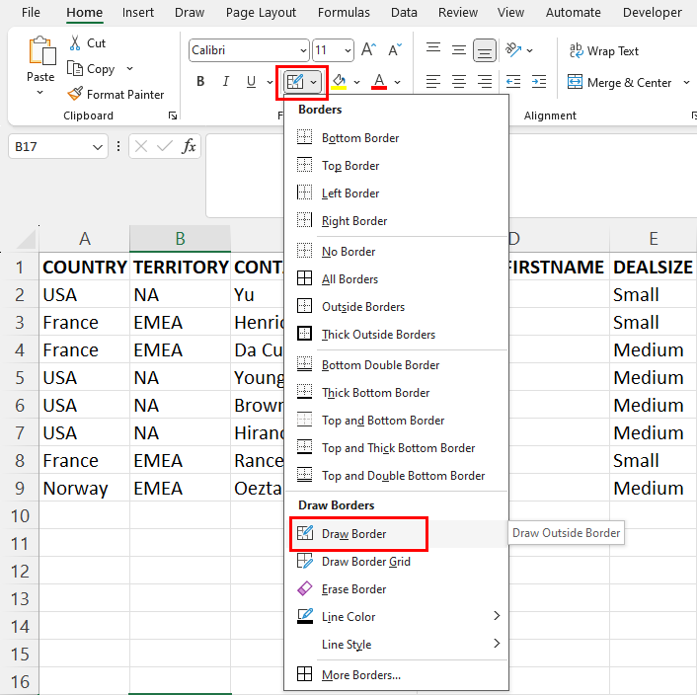Expand the Name Box dropdown

coord(98,147)
